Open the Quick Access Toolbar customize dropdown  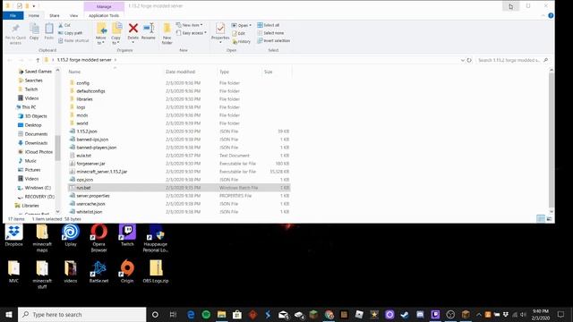(34, 6)
